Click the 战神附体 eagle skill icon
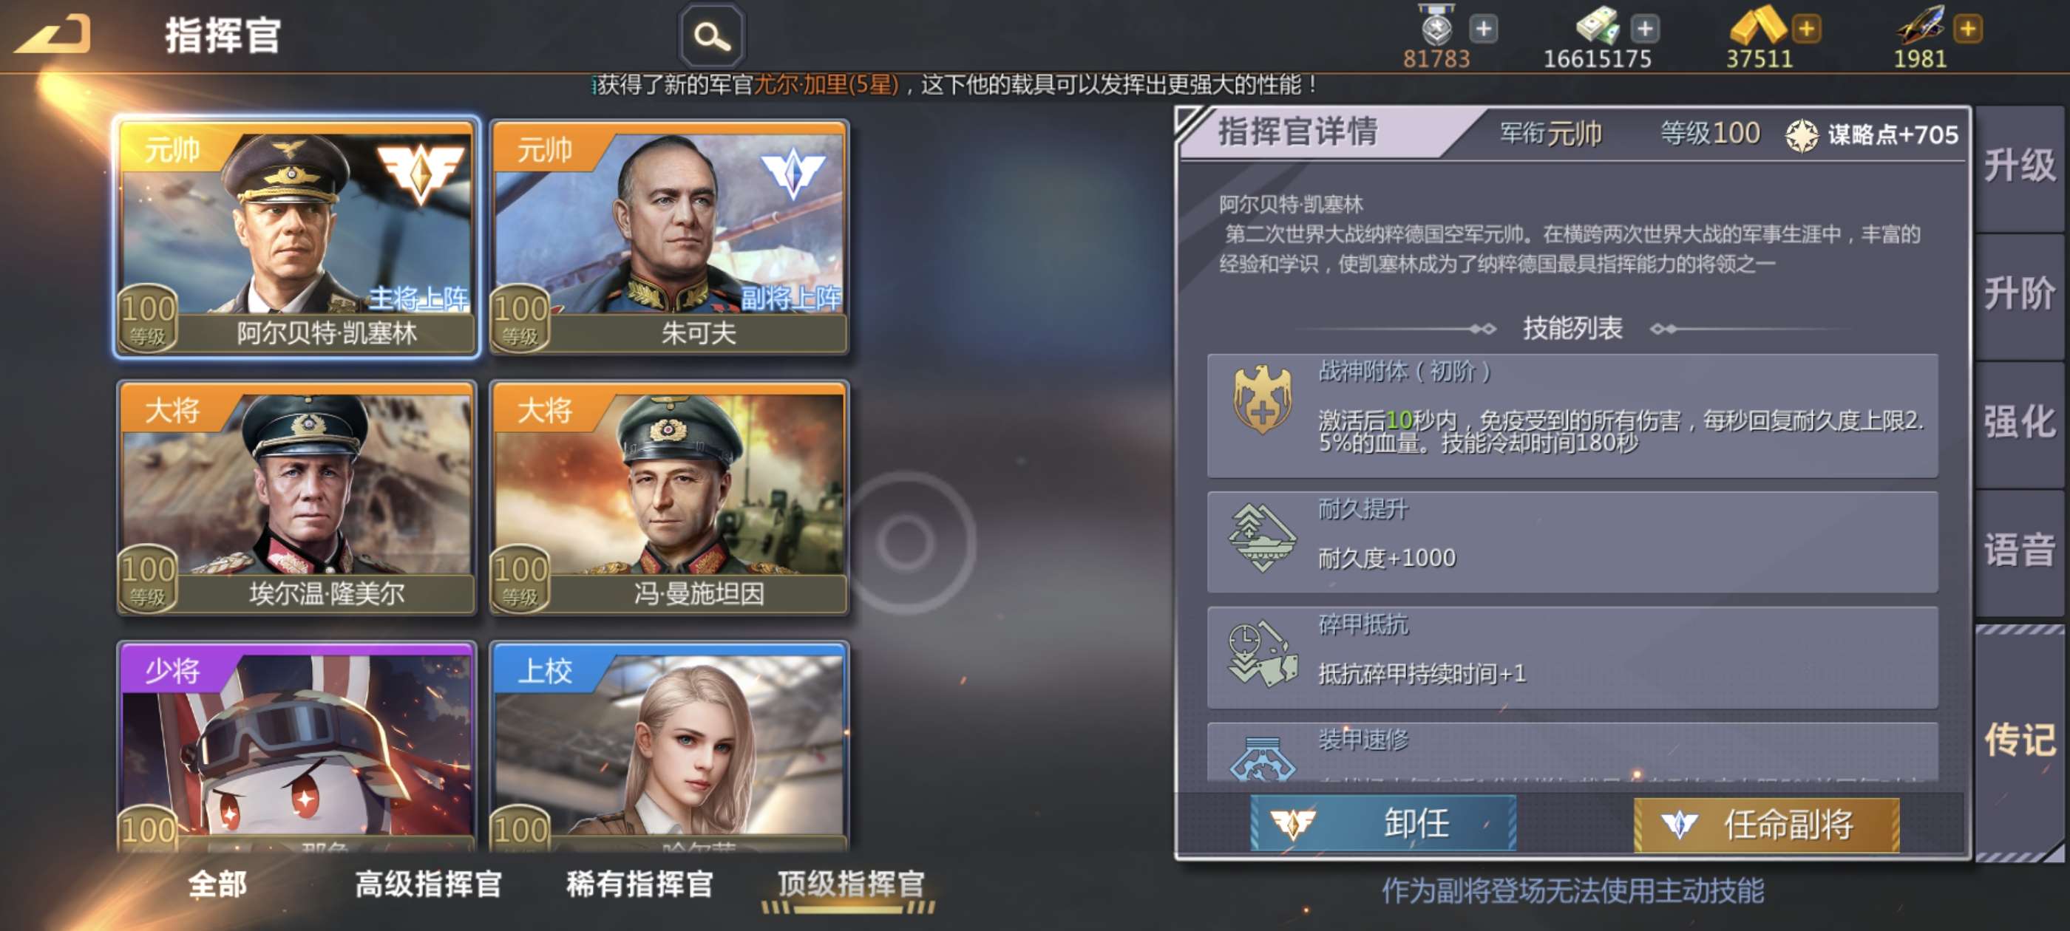The image size is (2070, 931). pos(1263,398)
